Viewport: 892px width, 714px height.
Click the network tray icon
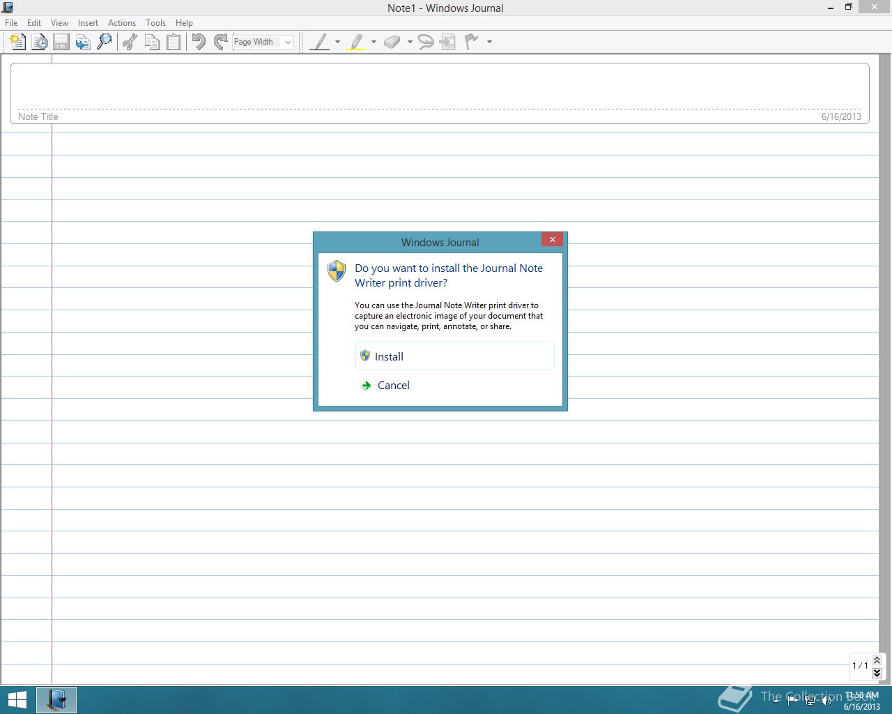pos(810,701)
